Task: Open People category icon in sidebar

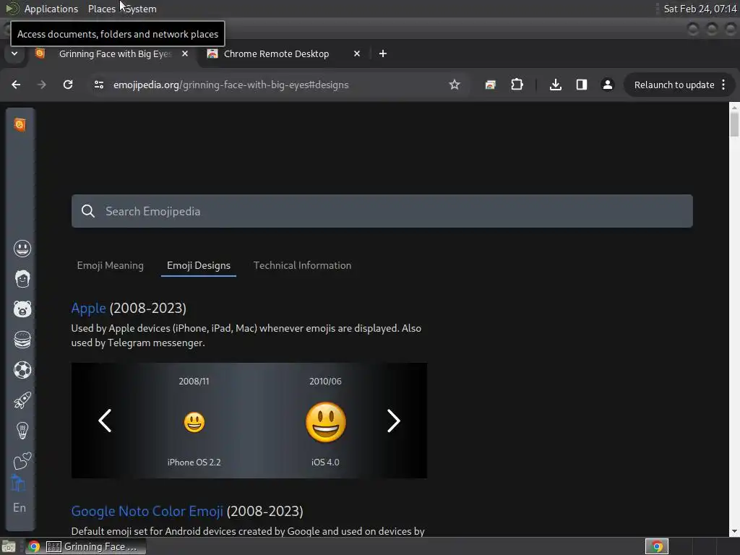Action: [22, 279]
